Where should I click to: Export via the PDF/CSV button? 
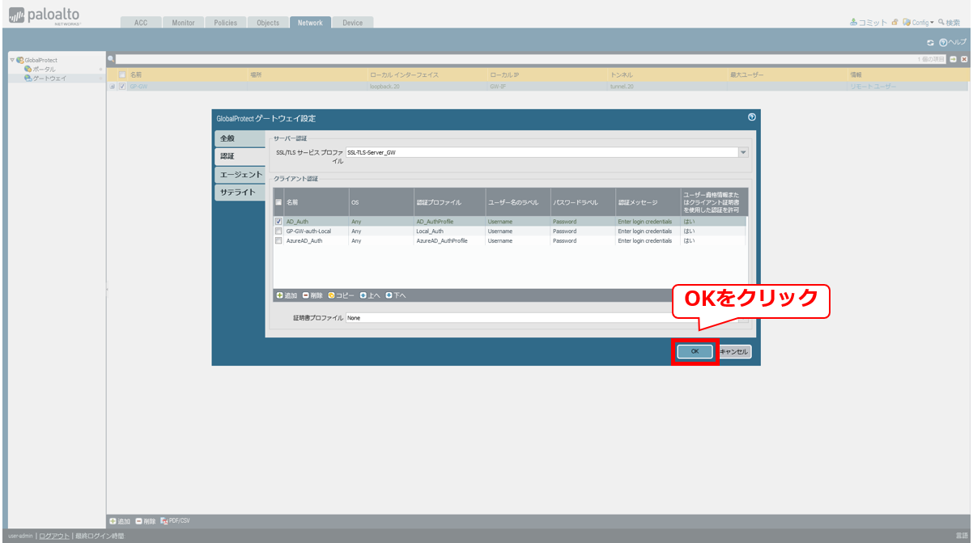click(175, 520)
